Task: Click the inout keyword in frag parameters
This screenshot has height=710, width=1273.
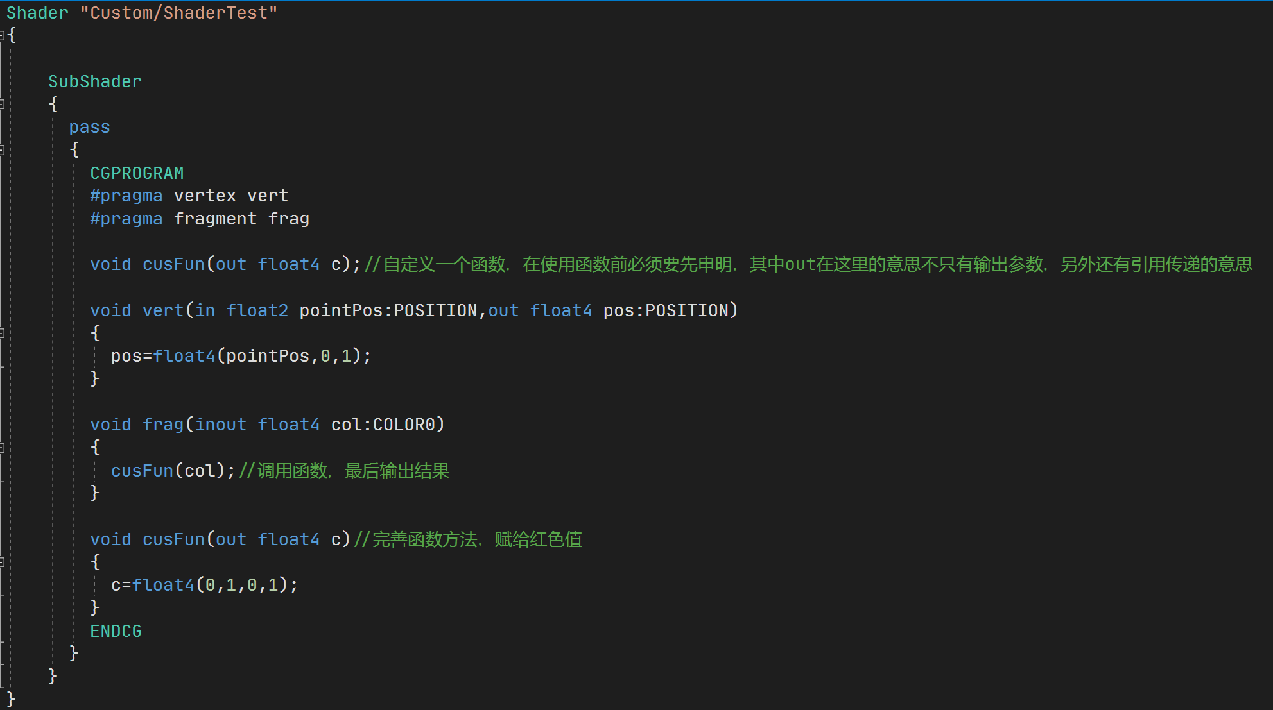Action: tap(220, 425)
